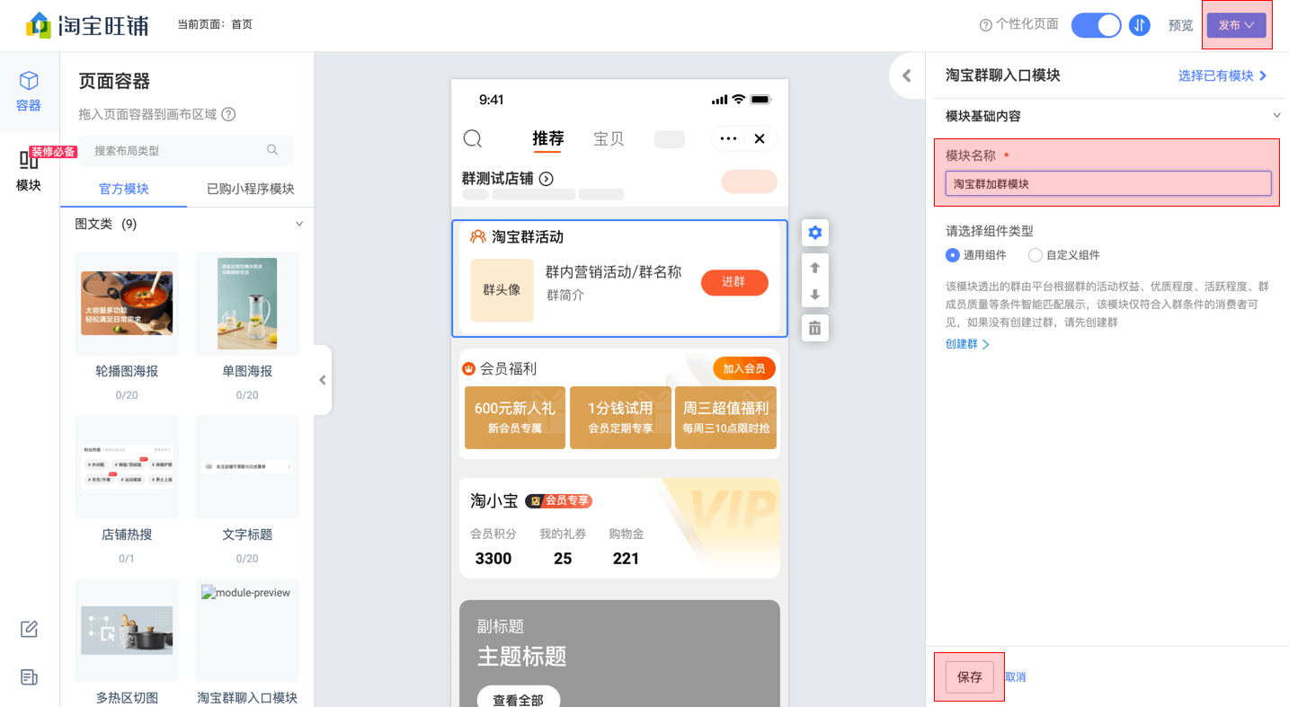Delete module with trash icon
Image resolution: width=1289 pixels, height=707 pixels.
[x=814, y=328]
